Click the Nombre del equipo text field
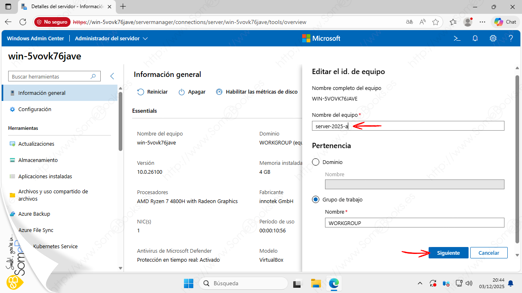522x293 pixels. click(x=408, y=126)
